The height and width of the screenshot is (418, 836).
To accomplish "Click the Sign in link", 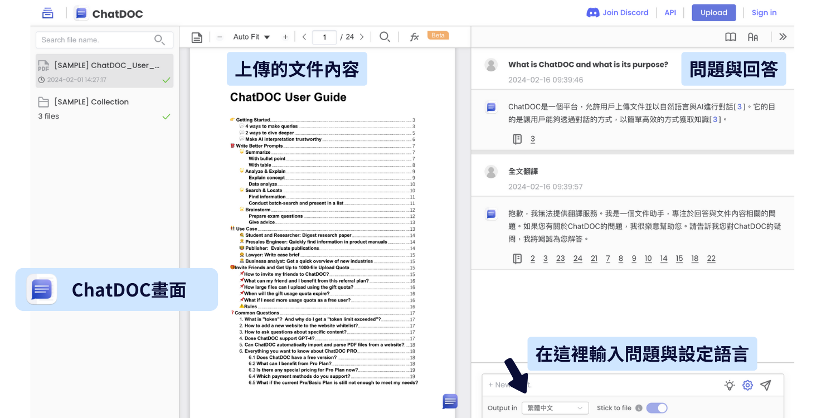I will (764, 13).
